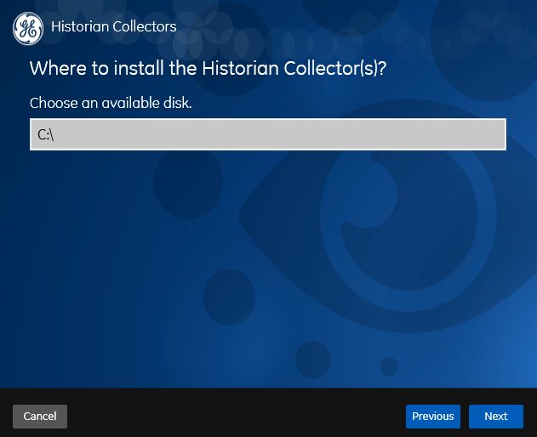
Task: Abort setup using the gray Cancel button
Action: click(x=40, y=416)
